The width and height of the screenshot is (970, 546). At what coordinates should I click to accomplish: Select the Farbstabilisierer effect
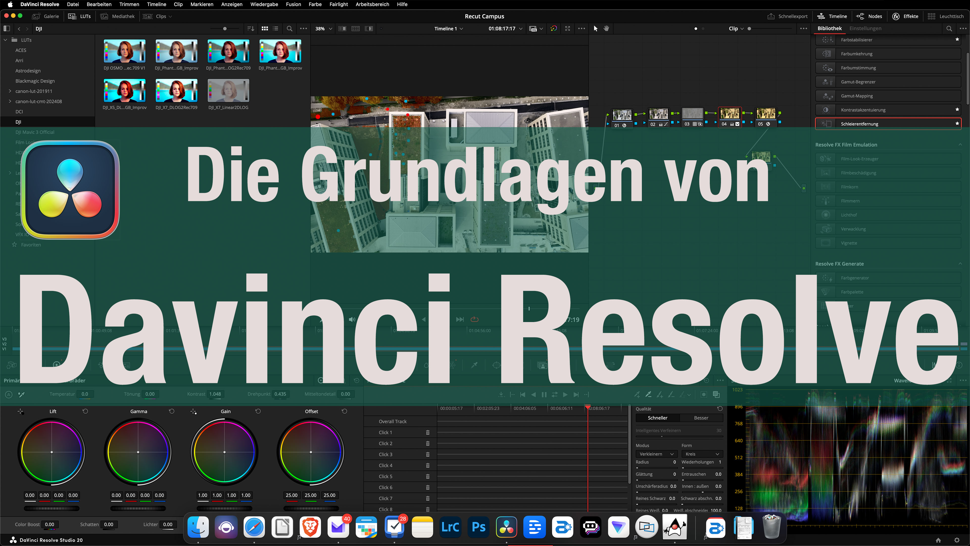(888, 40)
